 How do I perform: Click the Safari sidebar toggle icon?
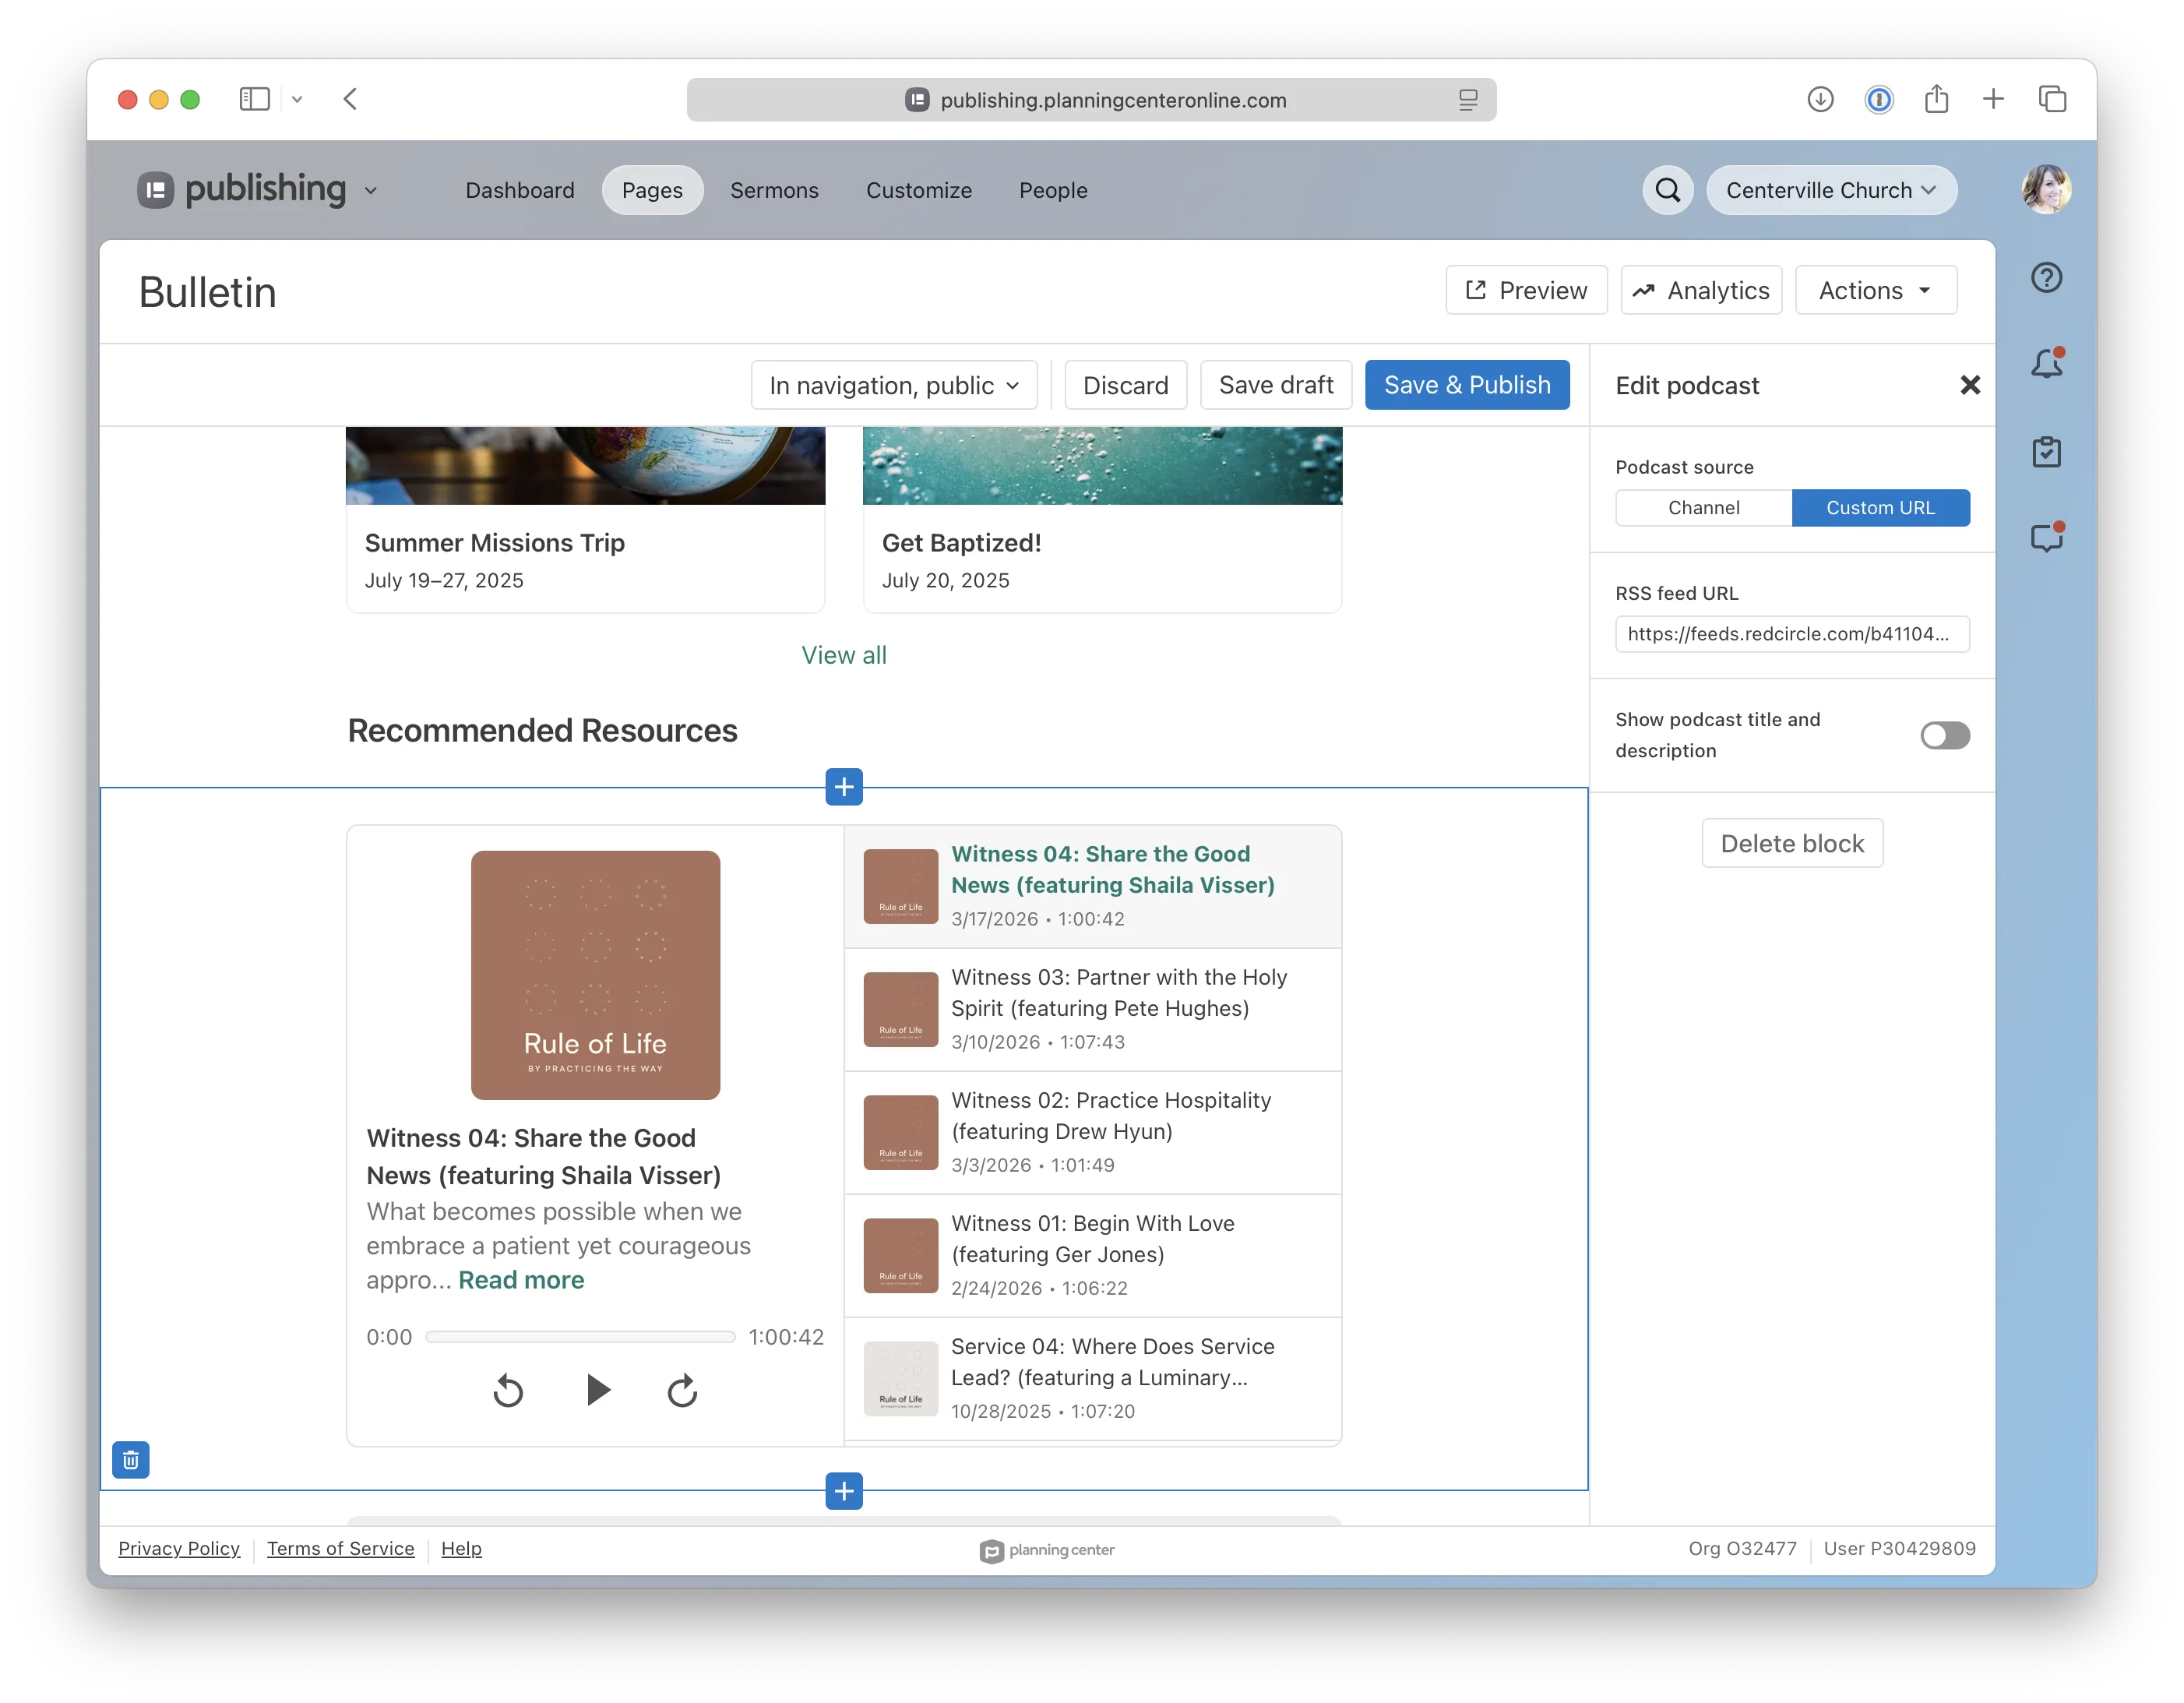tap(254, 99)
